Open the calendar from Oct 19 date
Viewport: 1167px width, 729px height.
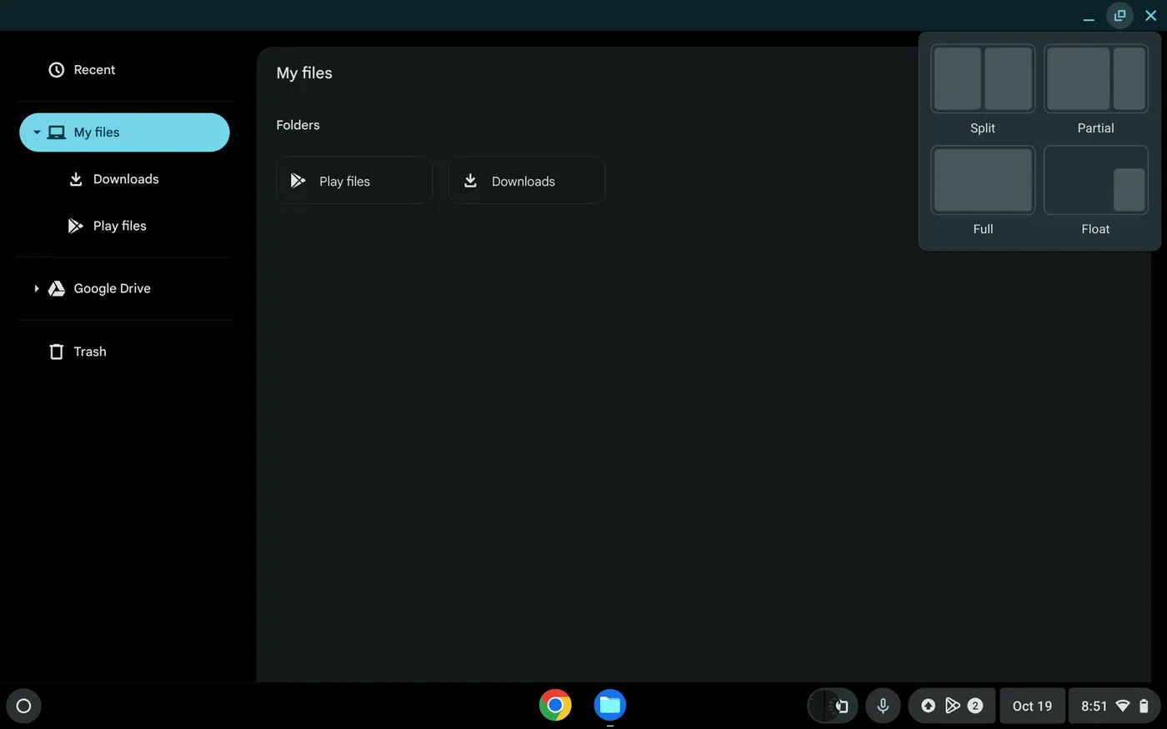[x=1032, y=706]
